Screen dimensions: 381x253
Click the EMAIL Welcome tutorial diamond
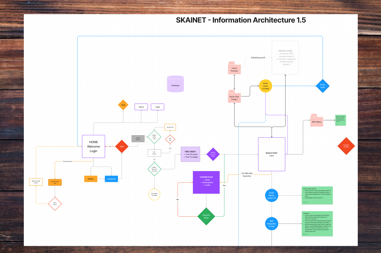click(154, 169)
